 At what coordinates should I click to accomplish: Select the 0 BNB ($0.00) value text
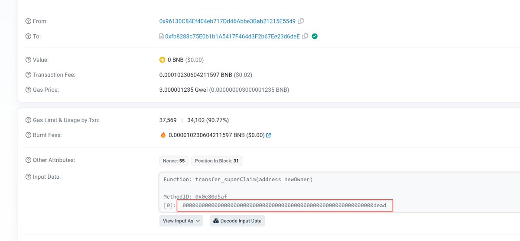tap(185, 60)
